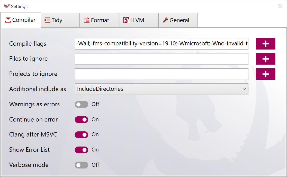Focus the Files to ignore field
This screenshot has height=177, width=287.
(x=162, y=59)
